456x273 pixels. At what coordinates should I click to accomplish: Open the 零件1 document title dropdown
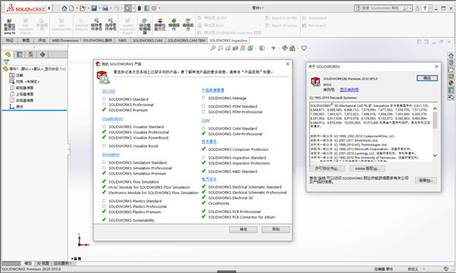[x=258, y=8]
